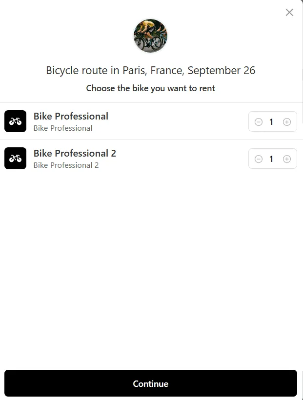Increase Bike Professional 2 quantity
The width and height of the screenshot is (303, 400).
point(287,159)
